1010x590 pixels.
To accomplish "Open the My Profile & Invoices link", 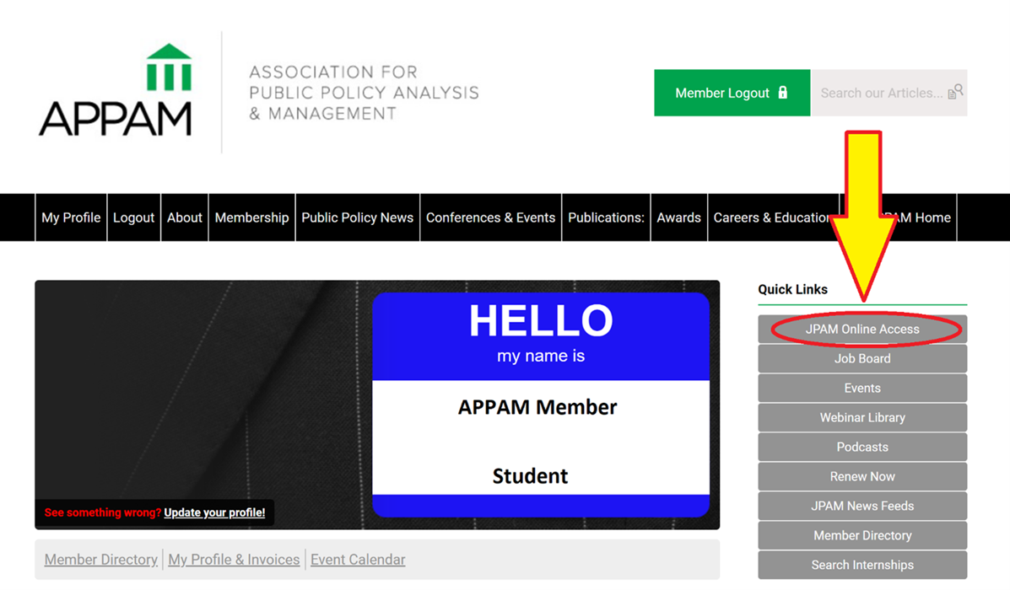I will [x=234, y=560].
